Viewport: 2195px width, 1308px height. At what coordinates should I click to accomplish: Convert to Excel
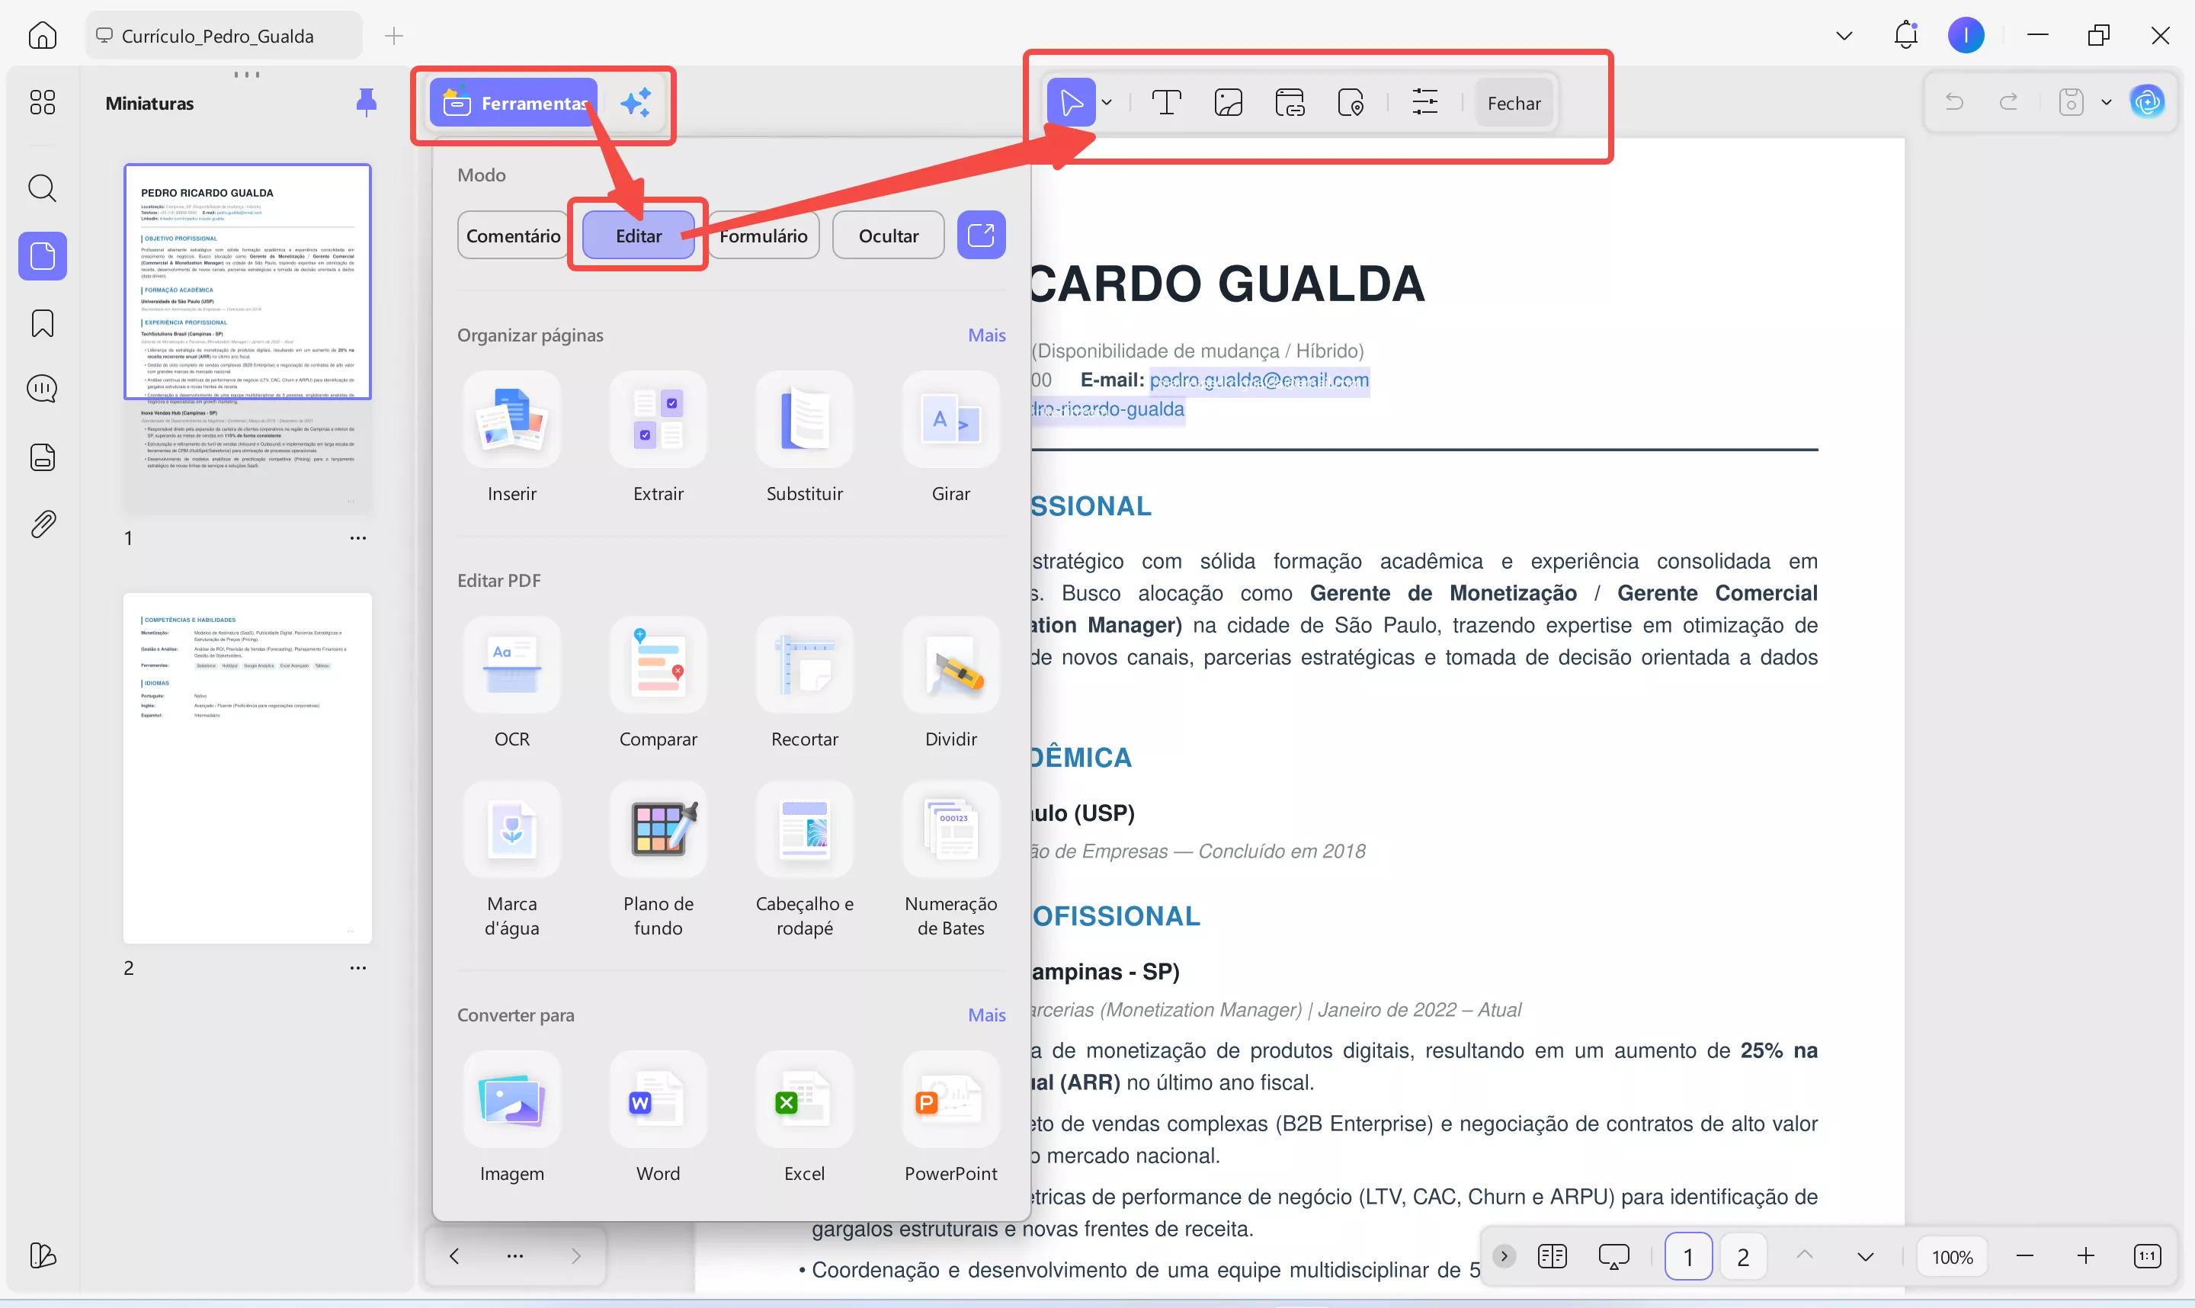click(805, 1117)
